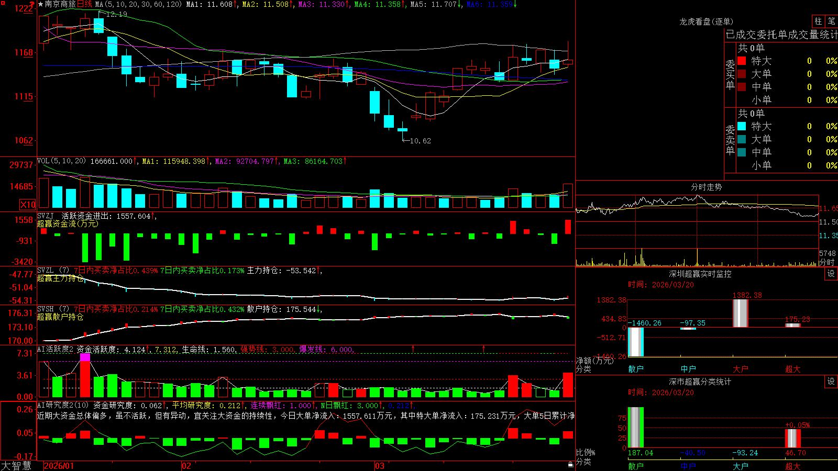Click the 近期大资金总体偏多 AI commentary text
Viewport: 838px width, 471px height.
(x=305, y=416)
